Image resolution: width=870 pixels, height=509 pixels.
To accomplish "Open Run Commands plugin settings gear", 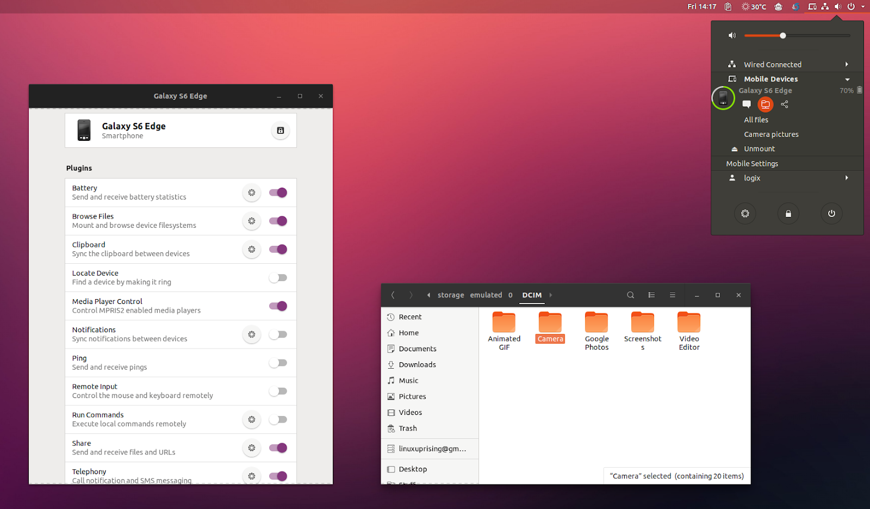I will click(x=251, y=419).
